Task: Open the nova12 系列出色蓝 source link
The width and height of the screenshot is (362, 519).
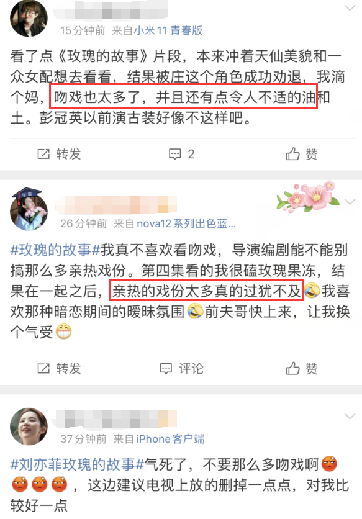Action: tap(186, 223)
